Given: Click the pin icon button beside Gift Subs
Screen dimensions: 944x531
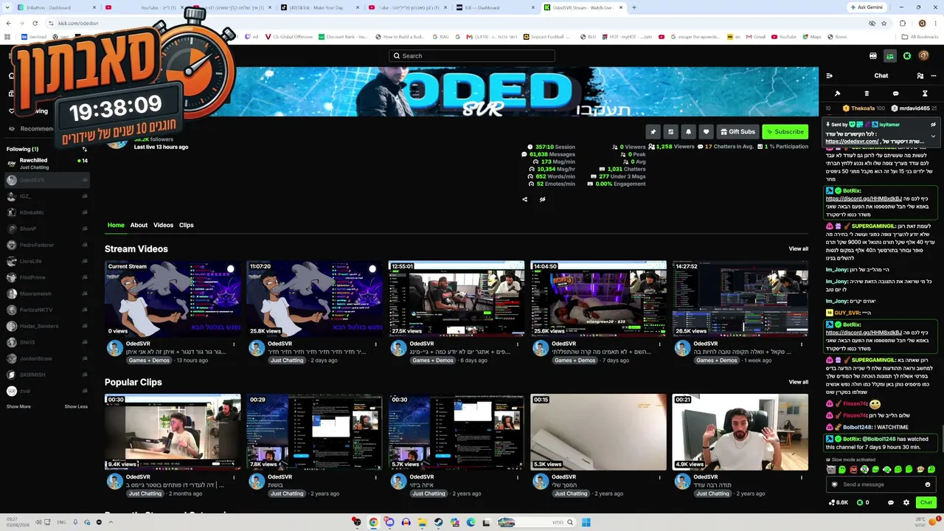Looking at the screenshot, I should tap(653, 132).
